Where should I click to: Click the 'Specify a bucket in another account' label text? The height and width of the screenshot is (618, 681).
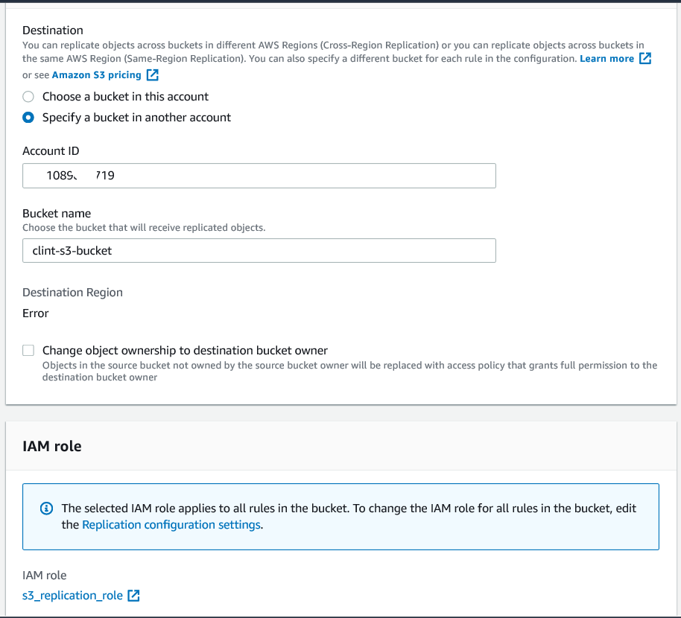click(x=136, y=118)
